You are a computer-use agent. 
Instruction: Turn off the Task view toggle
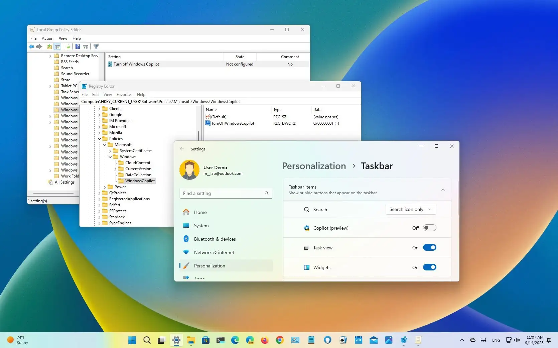(429, 248)
